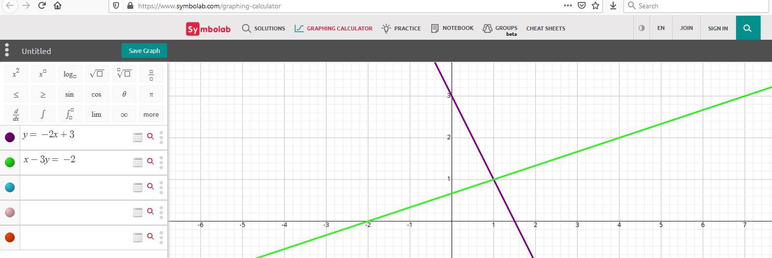Edit the x-3y=-2 expression field
Image resolution: width=772 pixels, height=258 pixels.
tap(76, 162)
